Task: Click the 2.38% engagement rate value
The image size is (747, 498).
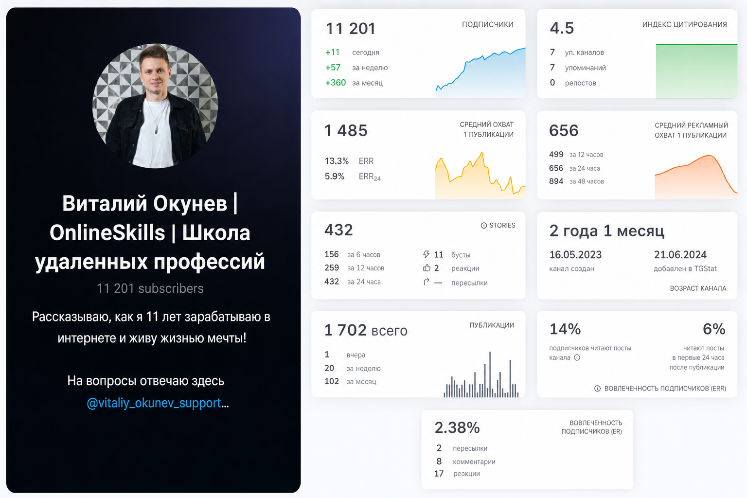Action: tap(457, 427)
